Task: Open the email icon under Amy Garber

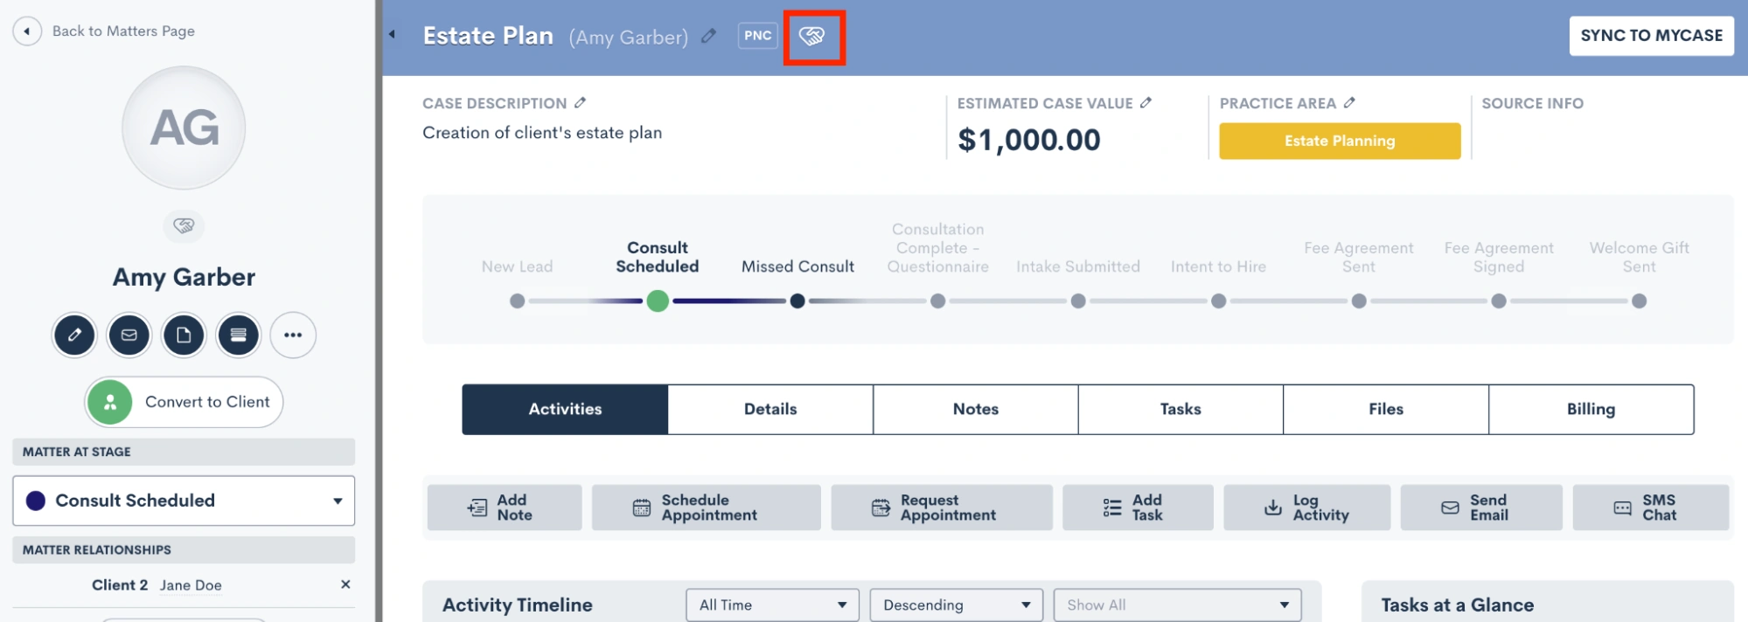Action: click(x=129, y=335)
